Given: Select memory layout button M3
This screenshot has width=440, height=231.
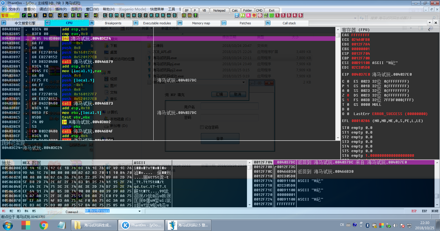Looking at the screenshot, I should pos(19,211).
